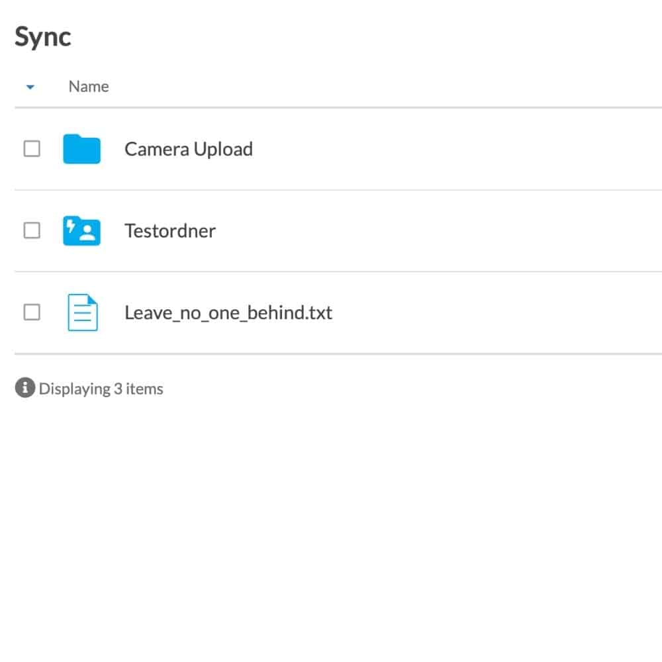Open the Camera Upload folder name

pos(189,149)
